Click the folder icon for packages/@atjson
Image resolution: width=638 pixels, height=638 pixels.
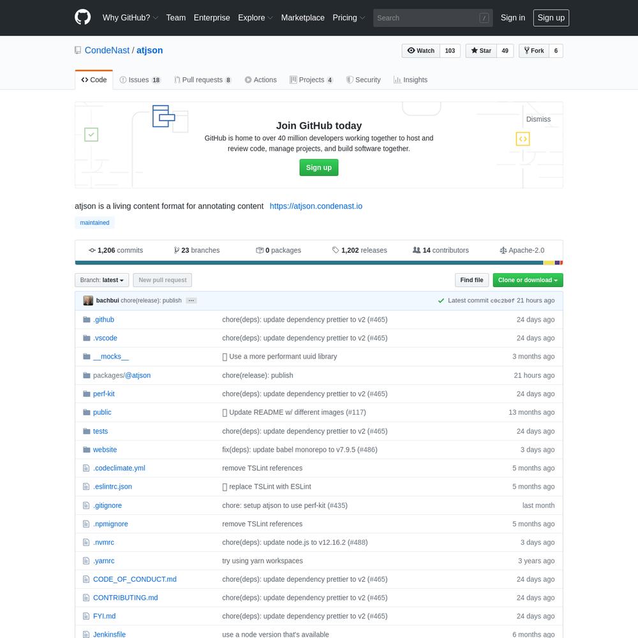(86, 375)
